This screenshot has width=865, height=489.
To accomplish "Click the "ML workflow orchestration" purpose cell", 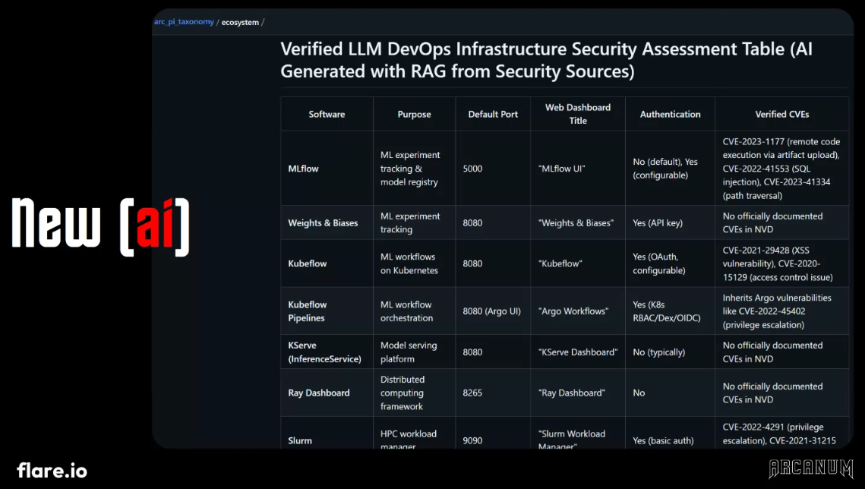I will pos(415,311).
